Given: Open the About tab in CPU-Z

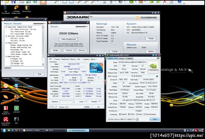Looking at the screenshot, I should [93, 59].
